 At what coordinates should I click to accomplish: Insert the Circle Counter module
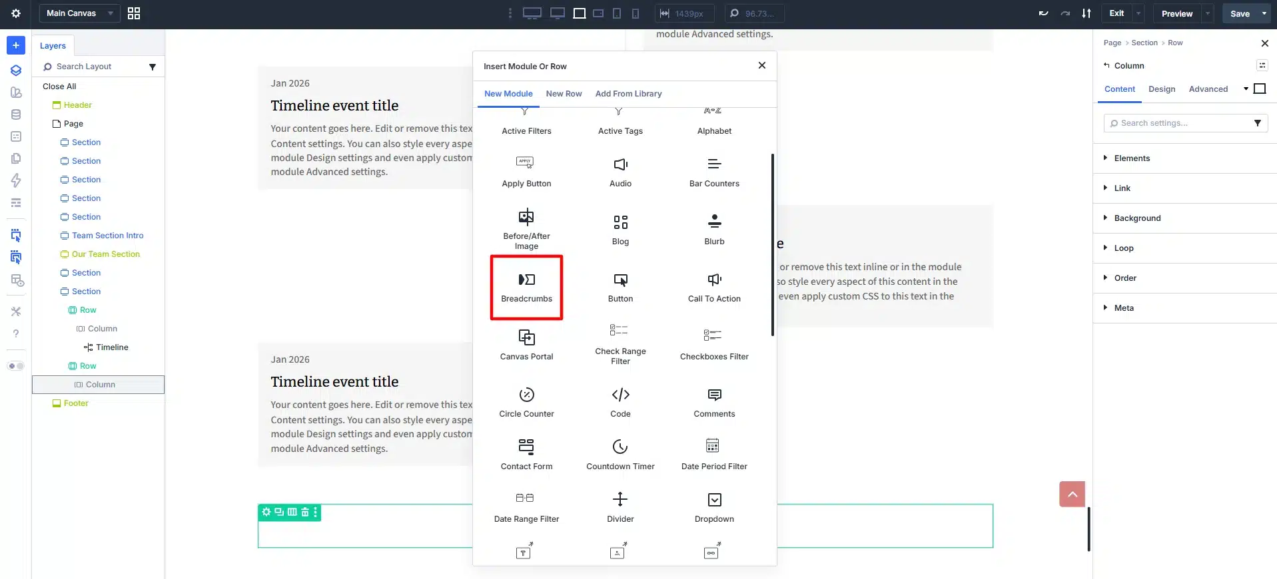(x=527, y=403)
